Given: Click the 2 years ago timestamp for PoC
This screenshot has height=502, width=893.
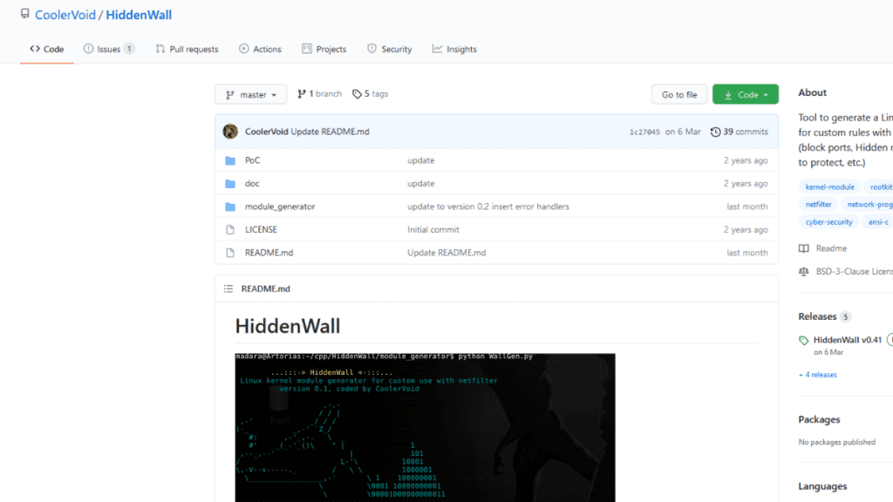Looking at the screenshot, I should [746, 160].
